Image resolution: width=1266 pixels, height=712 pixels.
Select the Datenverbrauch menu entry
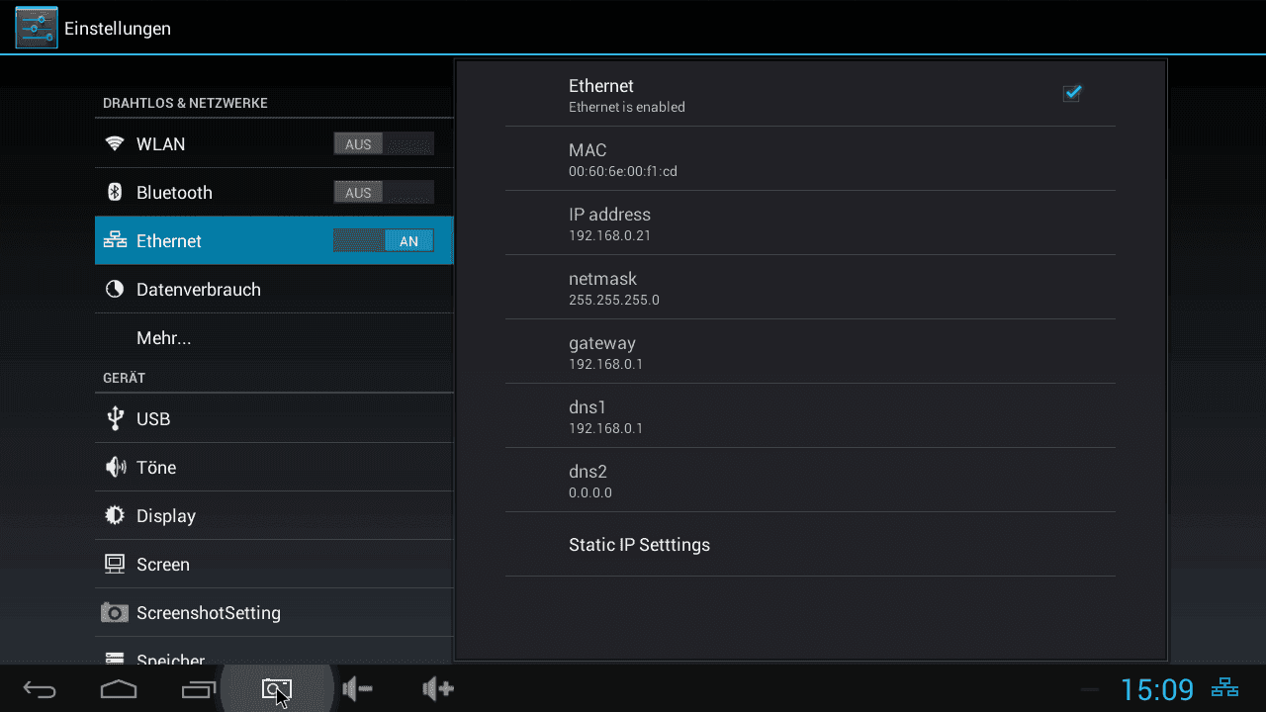(274, 290)
